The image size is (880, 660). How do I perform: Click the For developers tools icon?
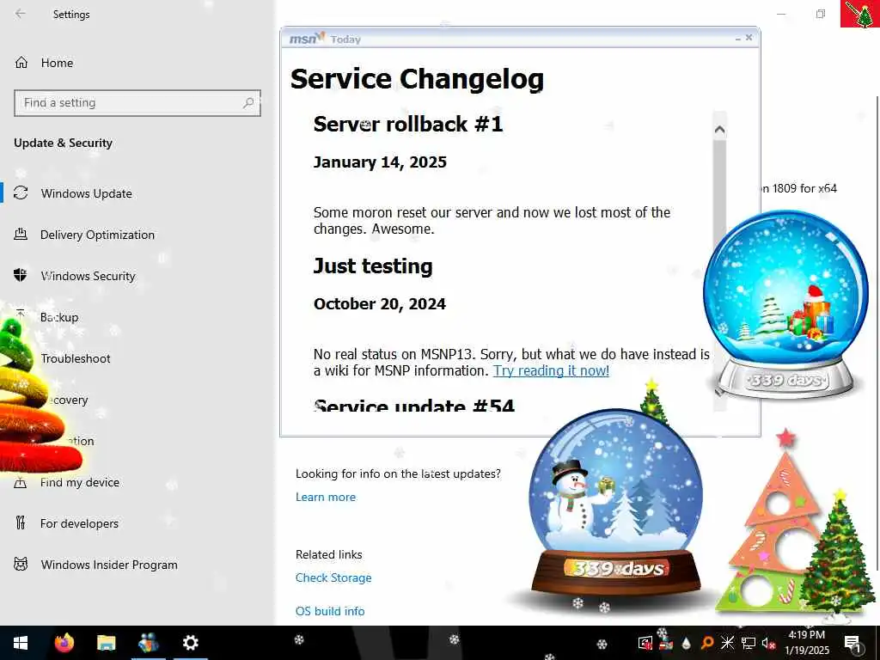[x=21, y=523]
